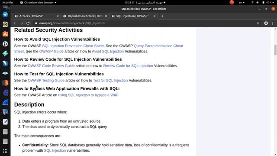This screenshot has width=277, height=156.
Task: Open the OWASP Code Review Guide link
Action: (x=51, y=66)
